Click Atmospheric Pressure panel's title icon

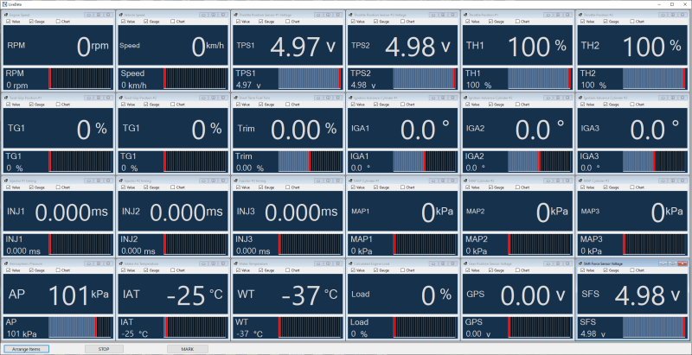(x=6, y=263)
